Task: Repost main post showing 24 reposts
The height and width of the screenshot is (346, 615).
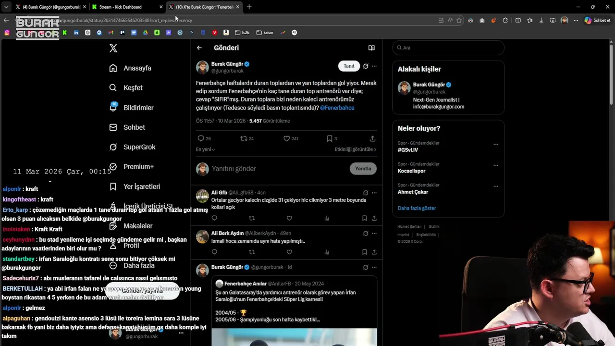Action: [x=247, y=138]
